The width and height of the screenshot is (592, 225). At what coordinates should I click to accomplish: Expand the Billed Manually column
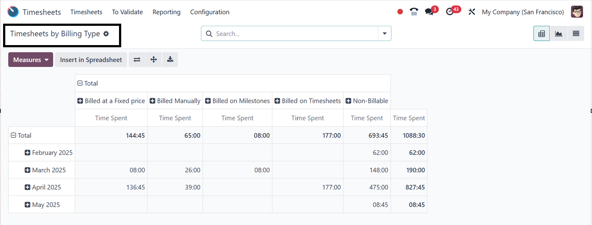click(x=152, y=101)
